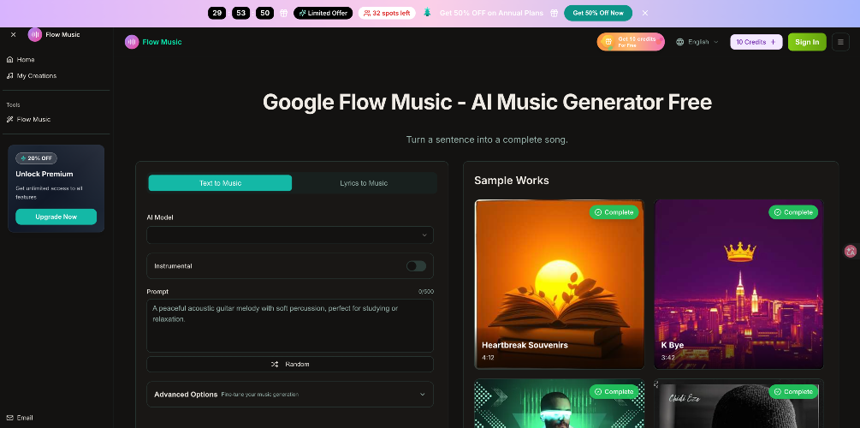Select Flow Music tool in the sidebar
860x428 pixels.
pos(56,119)
